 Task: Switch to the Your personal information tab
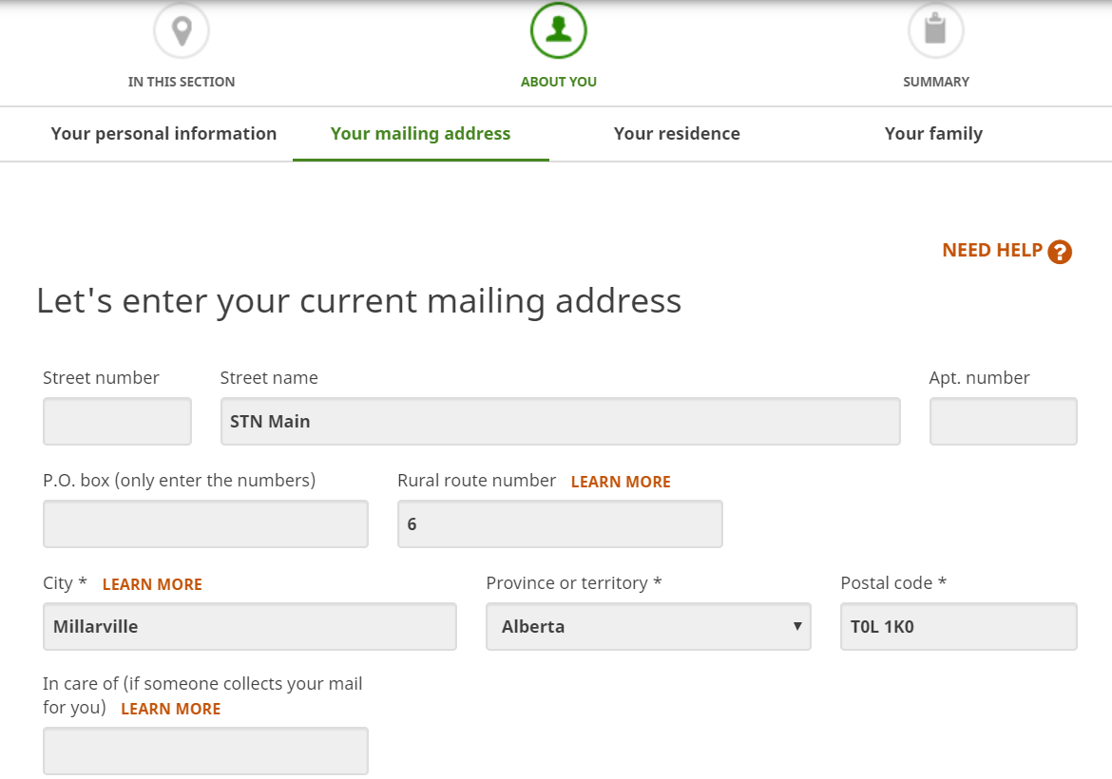coord(163,133)
